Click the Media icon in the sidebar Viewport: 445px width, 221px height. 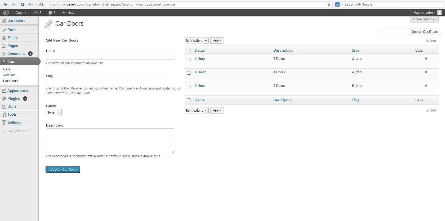pyautogui.click(x=4, y=38)
